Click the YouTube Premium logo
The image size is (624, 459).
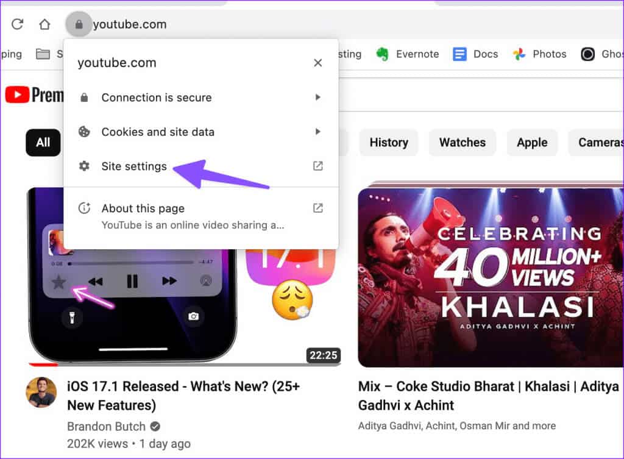coord(34,94)
